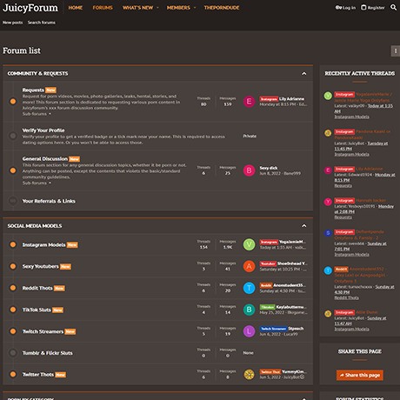Click the Twitch Streamer tag in latest post
The image size is (400, 400).
(x=273, y=329)
